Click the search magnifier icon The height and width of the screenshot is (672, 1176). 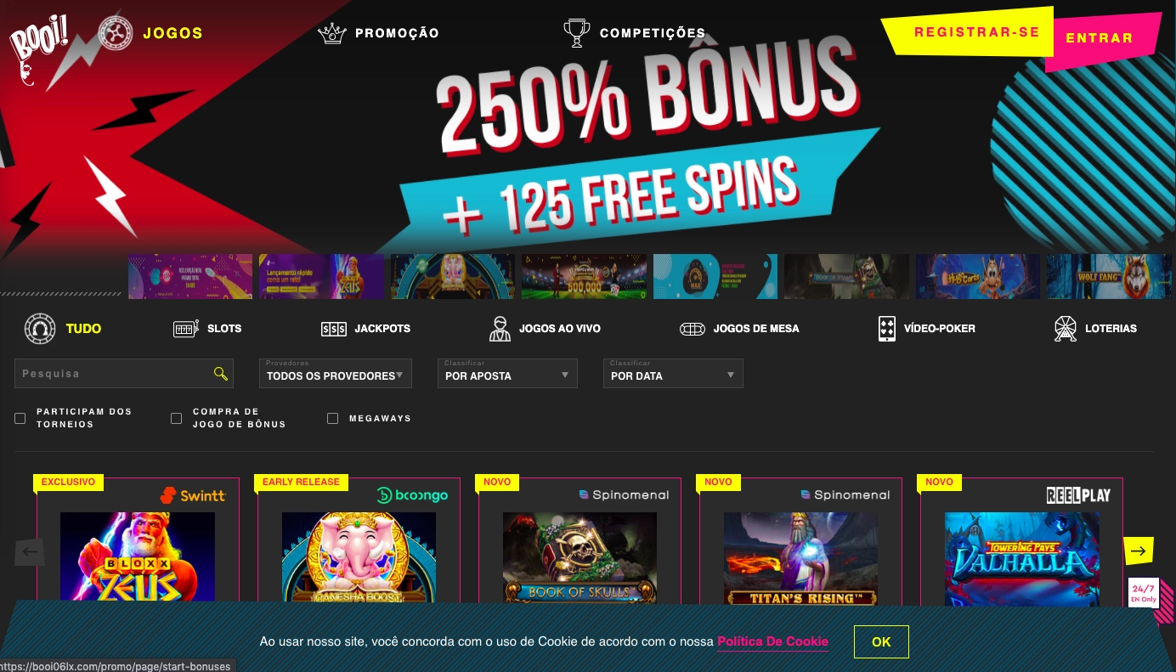(221, 374)
